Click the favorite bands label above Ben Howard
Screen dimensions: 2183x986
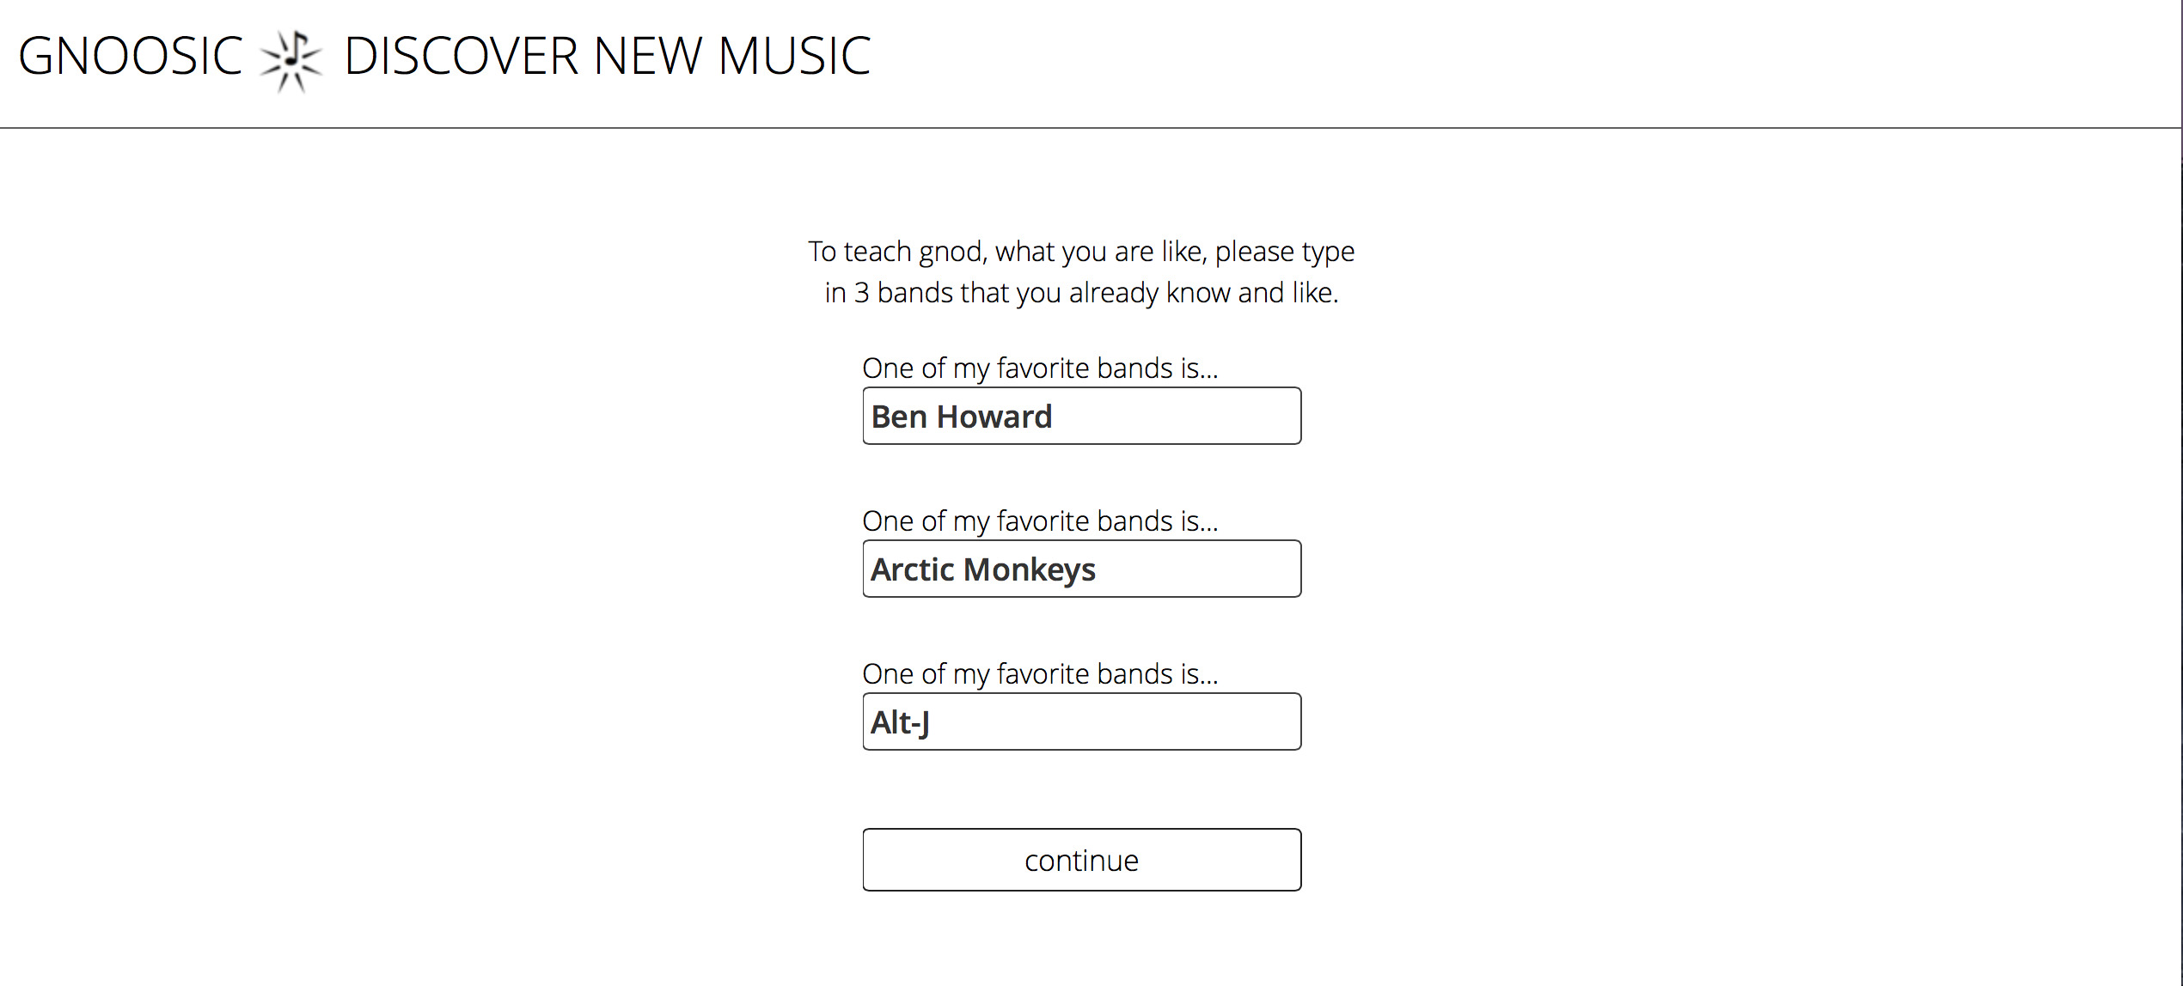[1040, 368]
